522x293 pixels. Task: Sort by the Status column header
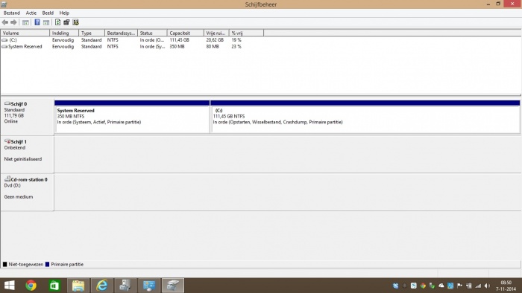click(x=152, y=33)
